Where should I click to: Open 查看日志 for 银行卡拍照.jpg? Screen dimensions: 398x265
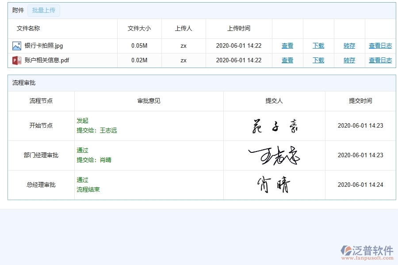[x=380, y=45]
